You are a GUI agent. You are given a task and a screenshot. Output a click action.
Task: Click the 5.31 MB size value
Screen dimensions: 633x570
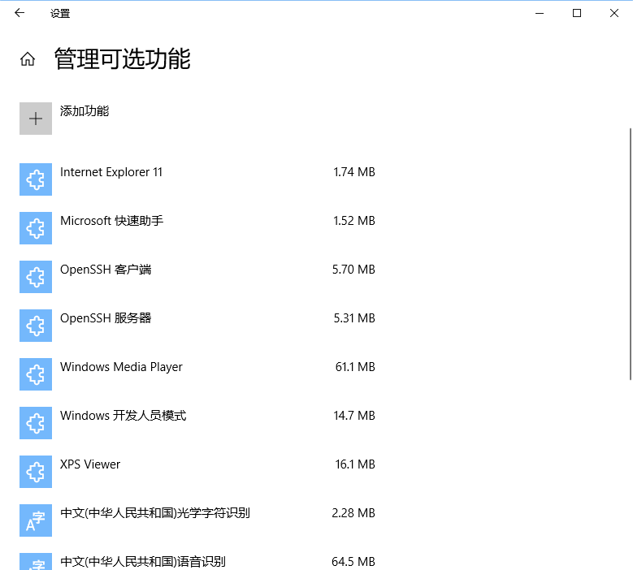pyautogui.click(x=354, y=318)
